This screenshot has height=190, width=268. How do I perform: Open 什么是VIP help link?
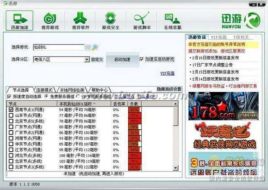click(147, 96)
